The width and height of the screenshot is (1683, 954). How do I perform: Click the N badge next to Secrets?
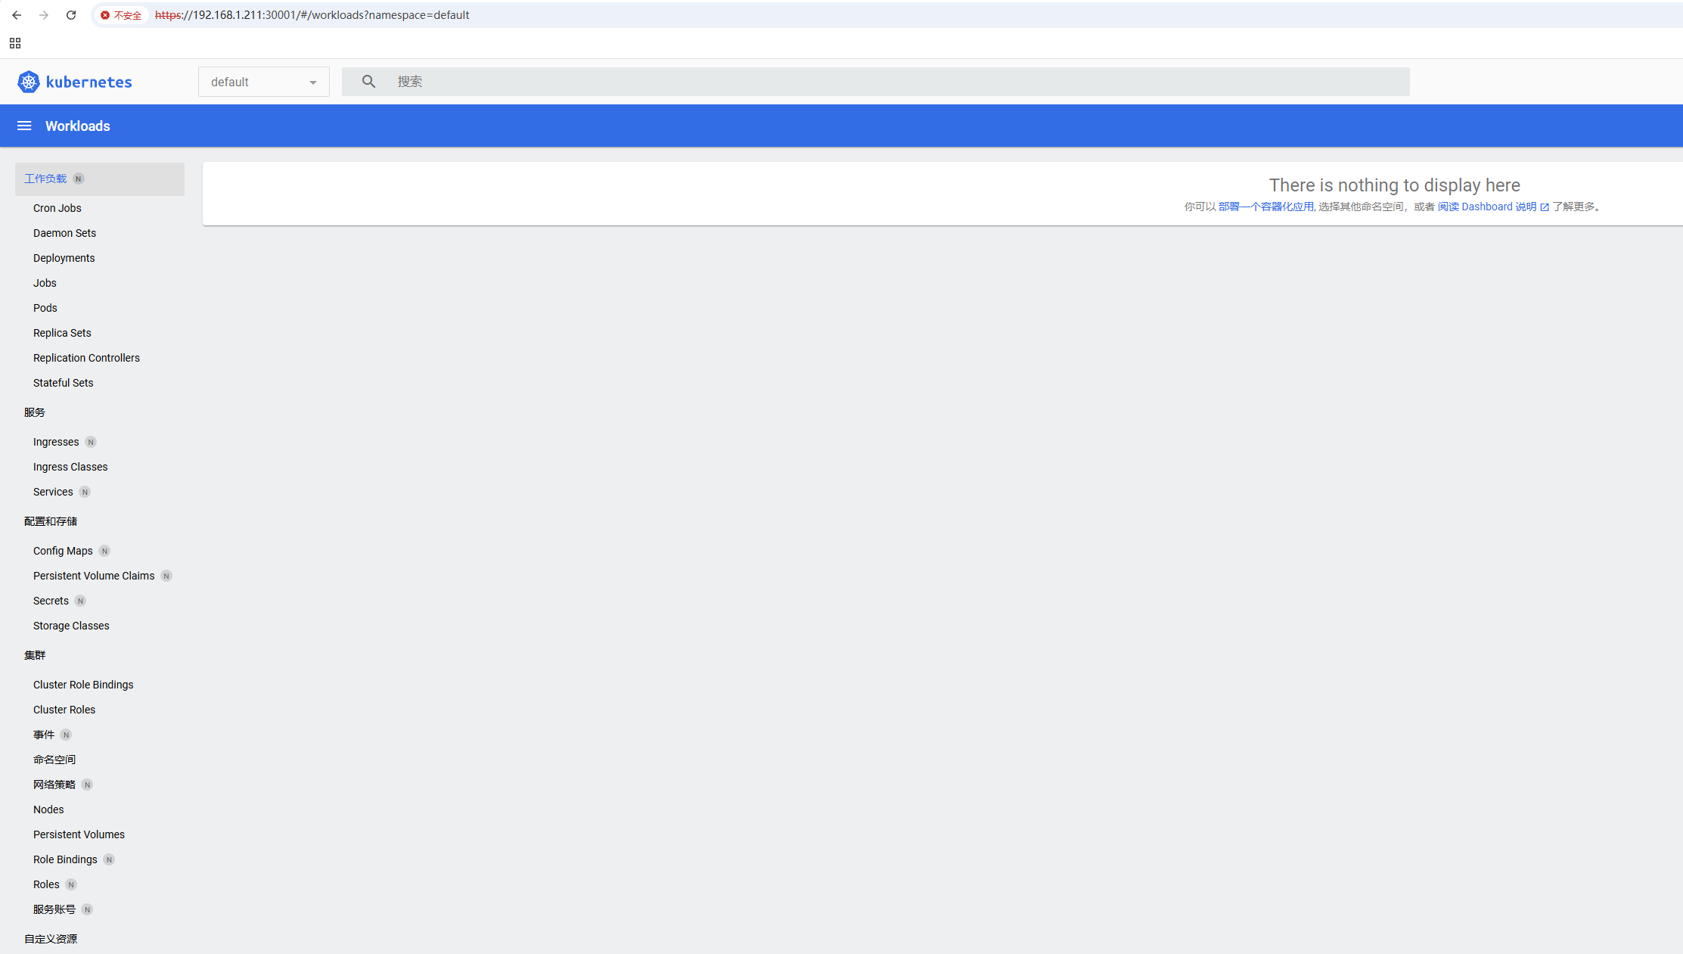click(80, 601)
